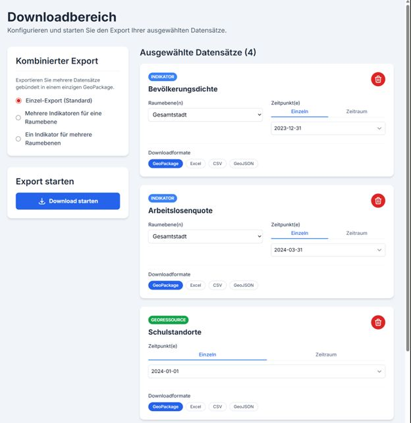Select Zeitraum tab under Arbeitslosenquote

[x=357, y=233]
